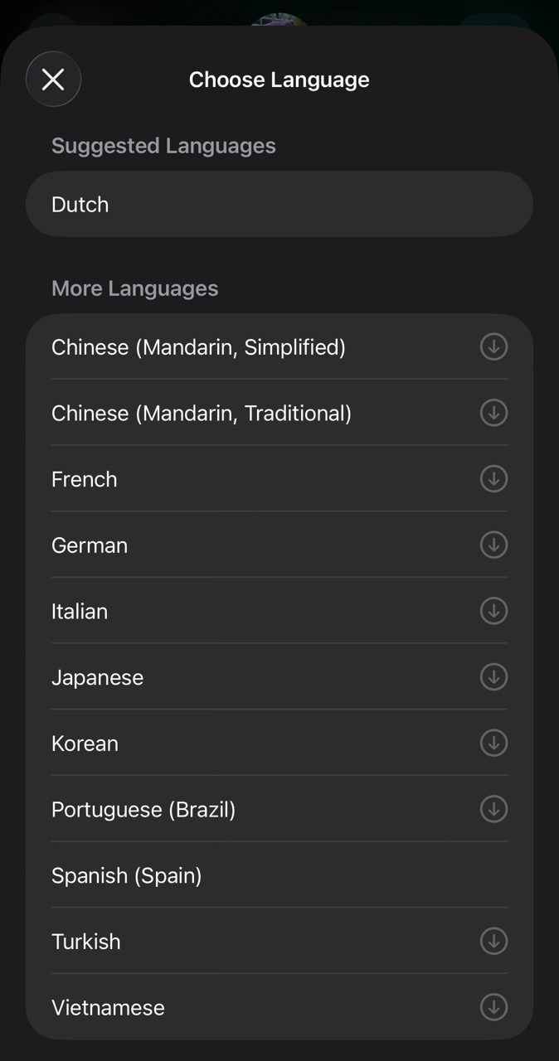
Task: Download the Vietnamese language
Action: pos(493,1007)
